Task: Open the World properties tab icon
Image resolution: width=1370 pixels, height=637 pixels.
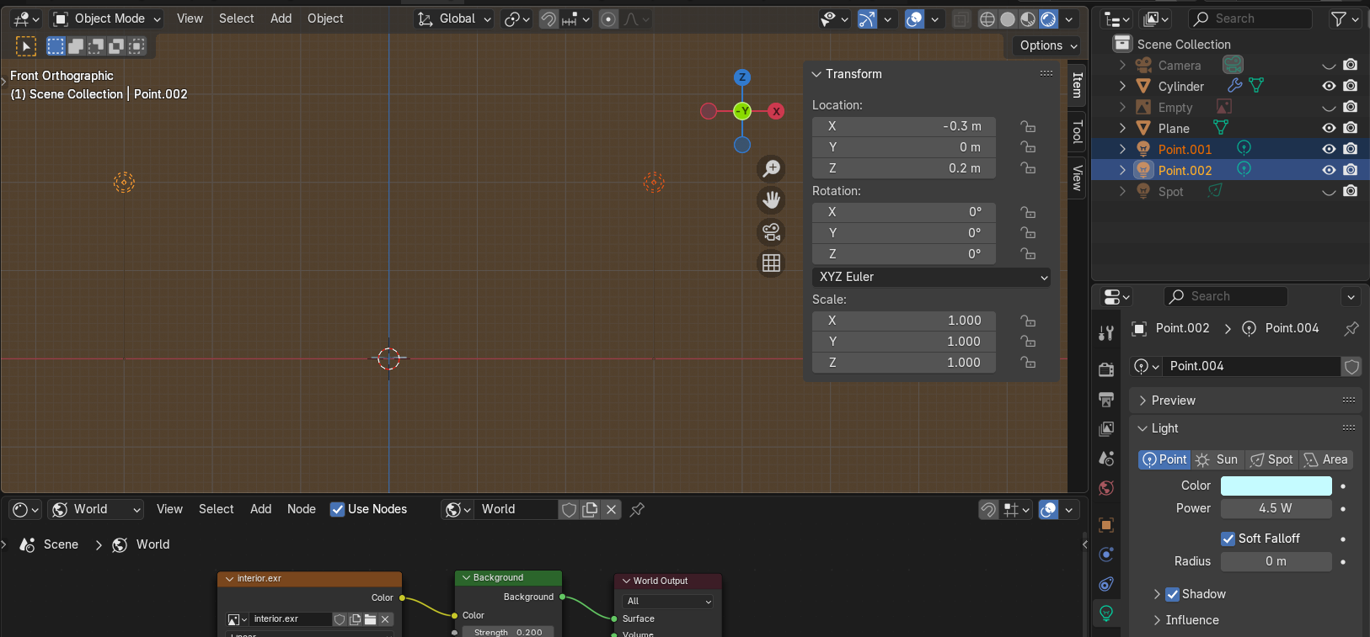Action: pyautogui.click(x=1106, y=488)
